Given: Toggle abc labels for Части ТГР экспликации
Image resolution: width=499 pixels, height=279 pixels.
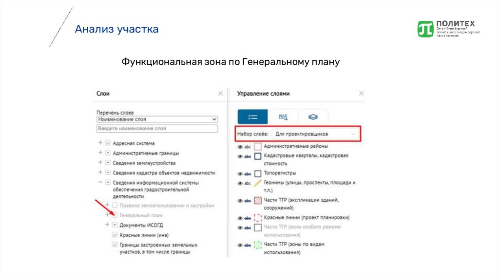Looking at the screenshot, I should point(248,201).
